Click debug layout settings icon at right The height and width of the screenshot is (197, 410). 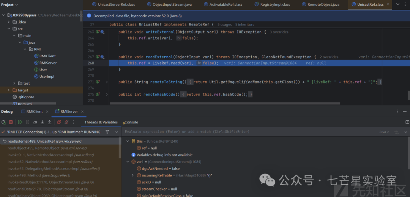pyautogui.click(x=407, y=122)
